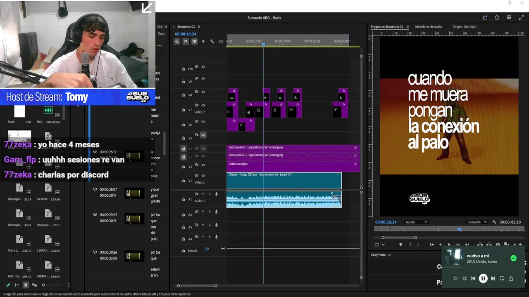Lock track V1 with padlock
This screenshot has height=297, width=529.
coord(183,181)
